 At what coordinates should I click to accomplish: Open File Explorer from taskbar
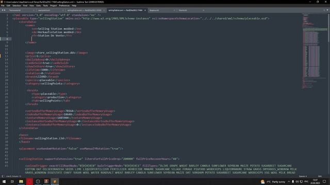click(21, 181)
